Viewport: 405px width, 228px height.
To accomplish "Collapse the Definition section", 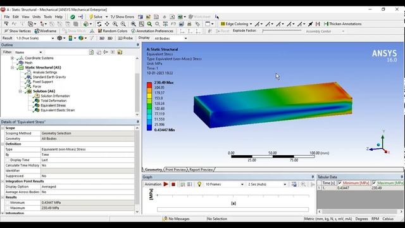I will 3,144.
